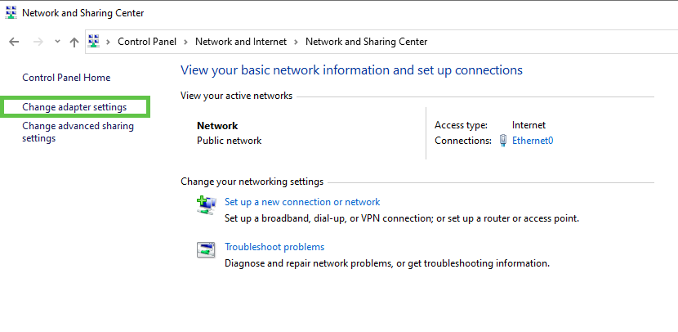The height and width of the screenshot is (332, 678).
Task: Go up one level with the Up arrow
Action: point(74,42)
